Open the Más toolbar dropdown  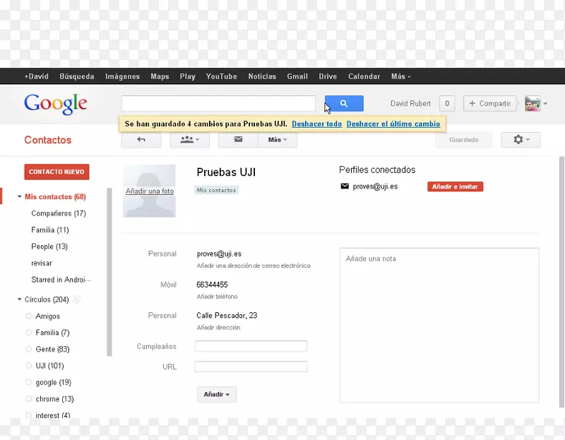[278, 139]
